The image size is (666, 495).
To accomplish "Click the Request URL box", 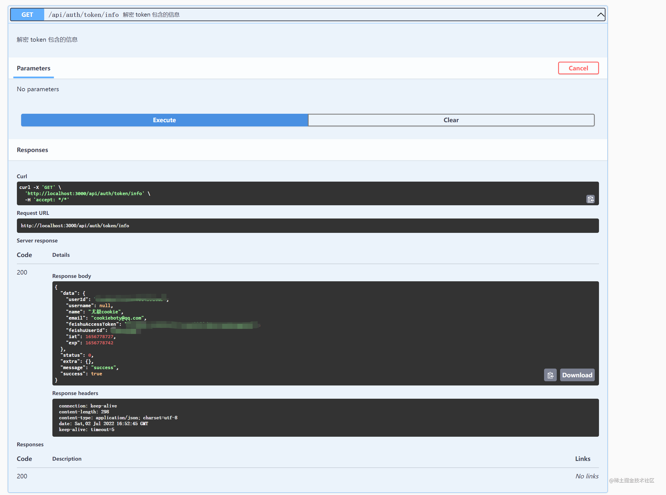I will (x=308, y=226).
